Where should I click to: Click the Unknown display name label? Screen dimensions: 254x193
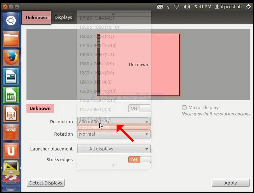click(x=40, y=108)
